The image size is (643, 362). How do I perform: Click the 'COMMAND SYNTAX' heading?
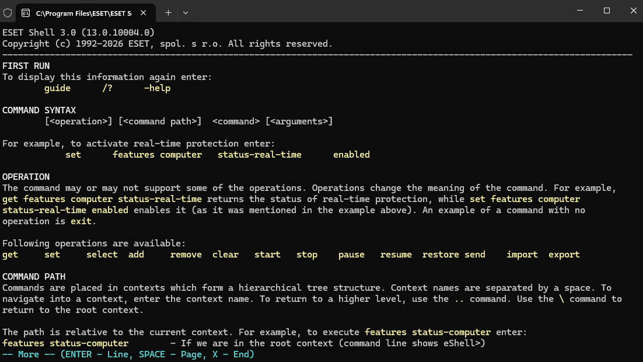39,110
